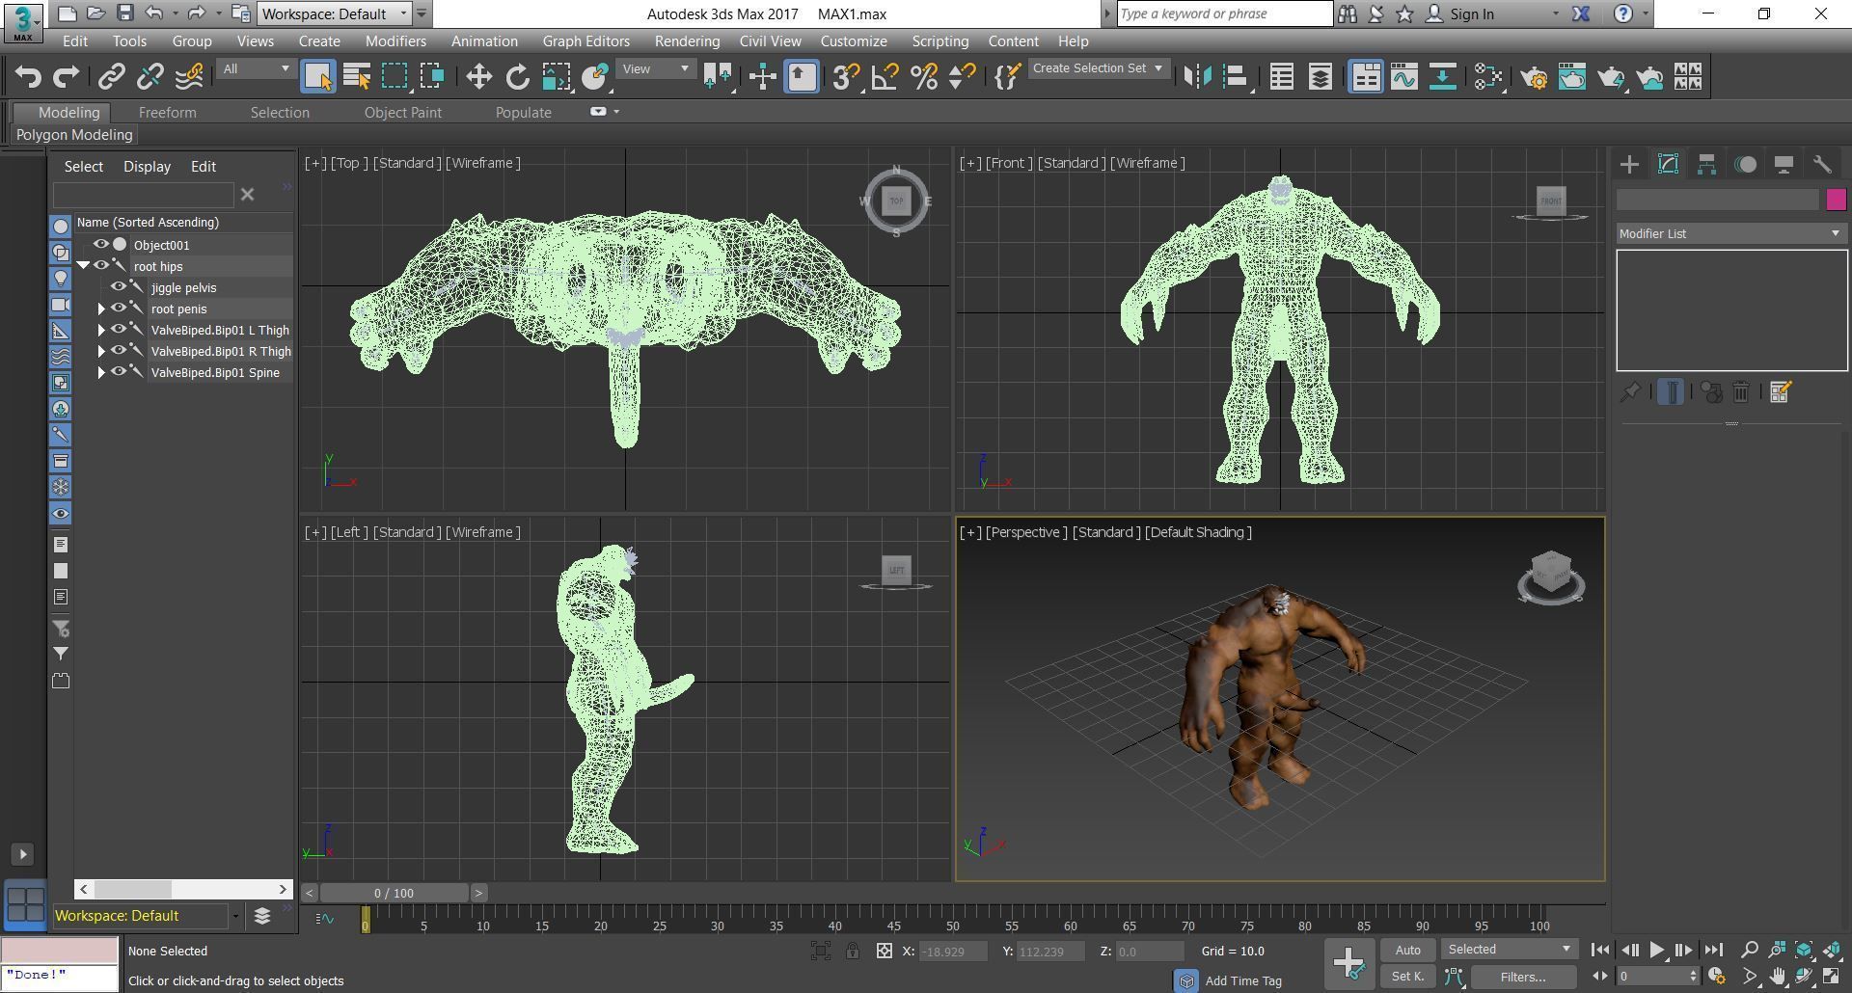Screen dimensions: 1852x993
Task: Play the animation
Action: click(x=1656, y=950)
